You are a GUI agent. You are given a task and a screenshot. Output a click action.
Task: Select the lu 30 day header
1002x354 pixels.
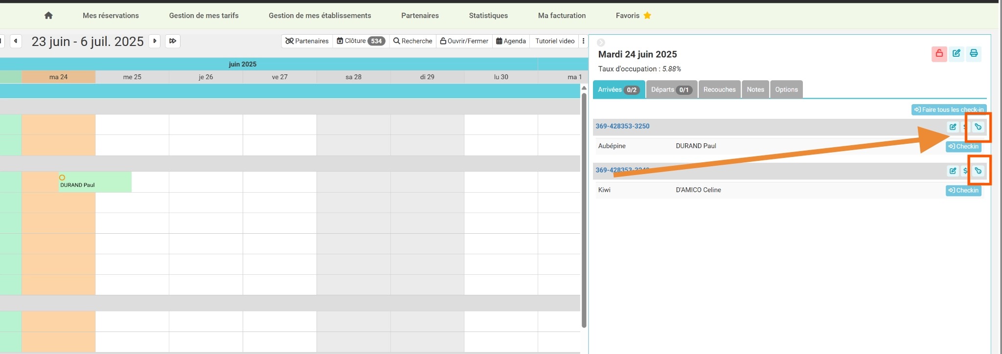point(501,77)
